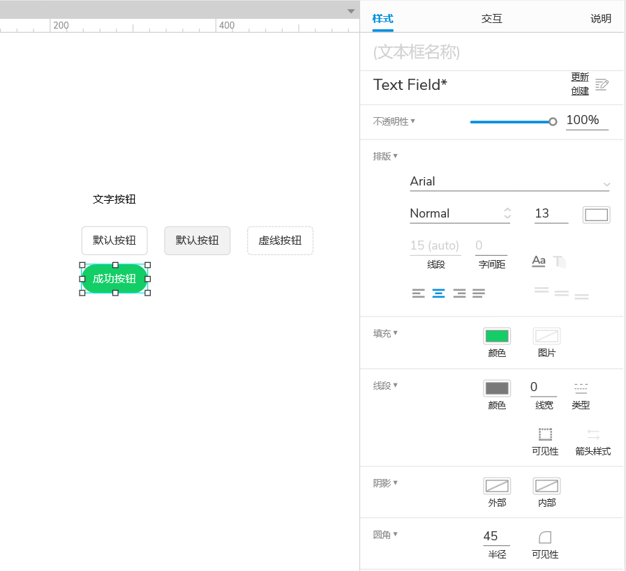Click the 更新 style link
Screen dimensions: 626x571
tap(580, 77)
